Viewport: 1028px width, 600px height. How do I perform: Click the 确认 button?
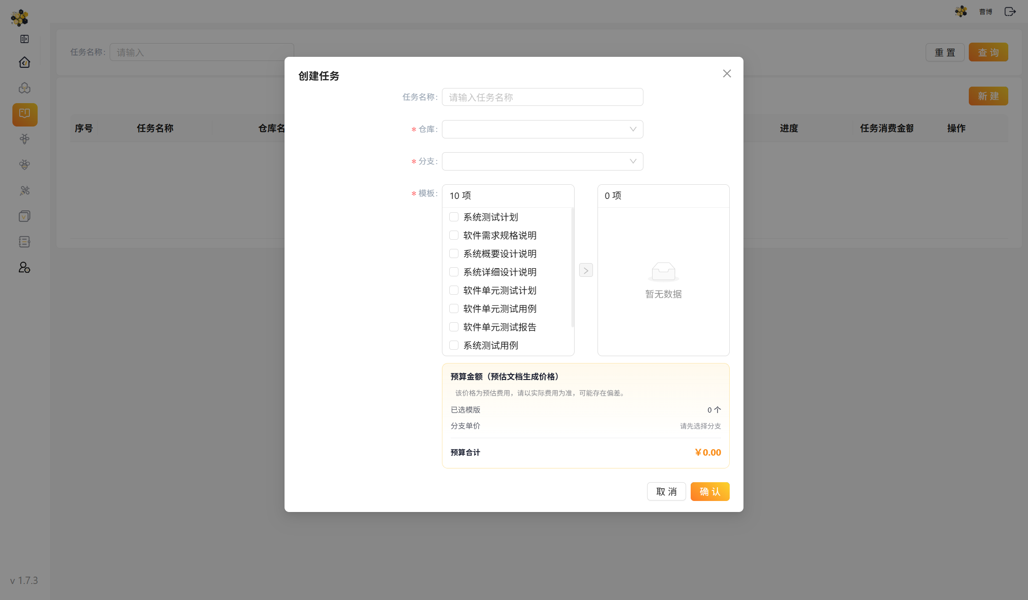coord(710,491)
